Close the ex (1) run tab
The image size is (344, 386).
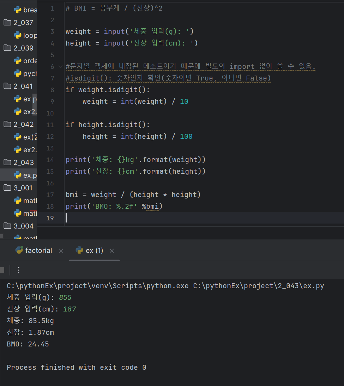click(x=112, y=251)
